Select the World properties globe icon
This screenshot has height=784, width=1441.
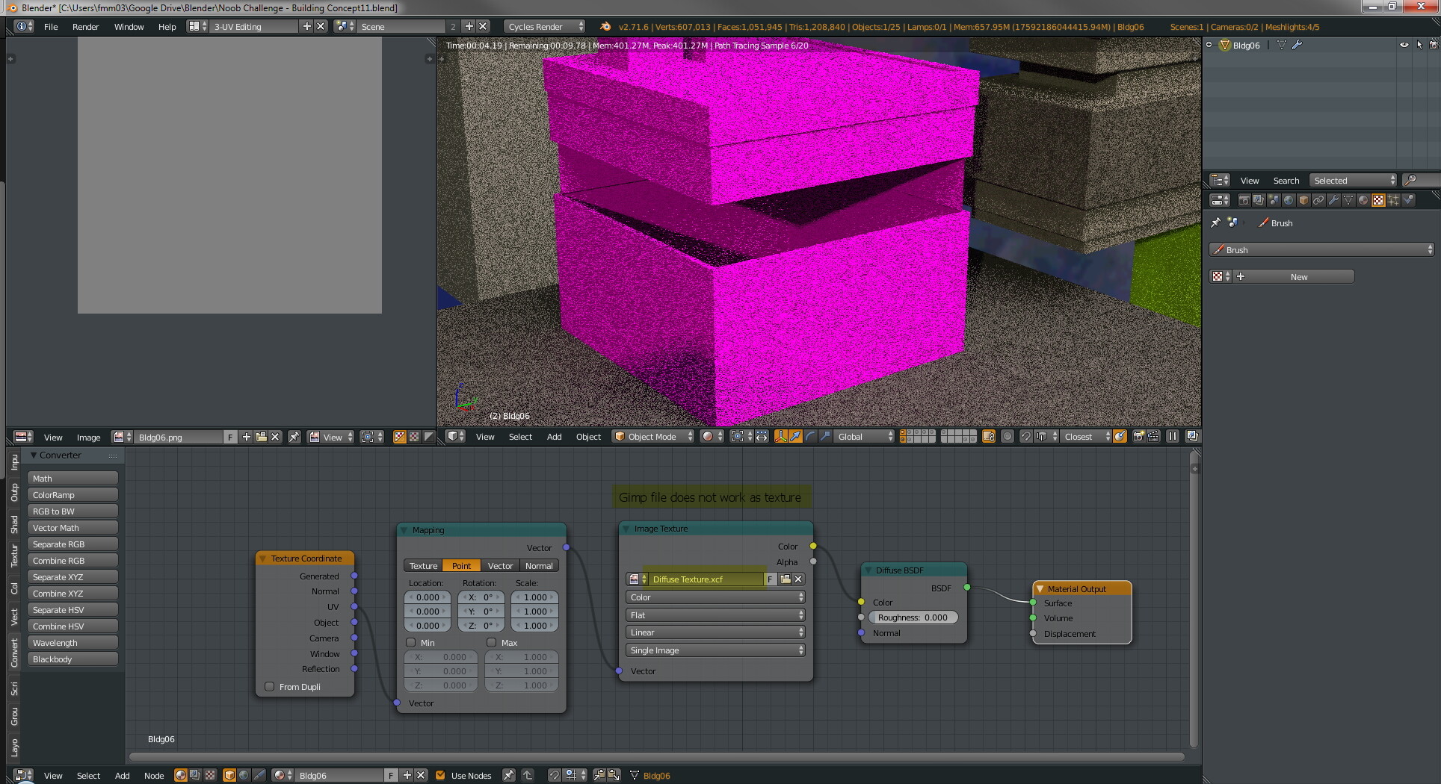pos(1289,199)
